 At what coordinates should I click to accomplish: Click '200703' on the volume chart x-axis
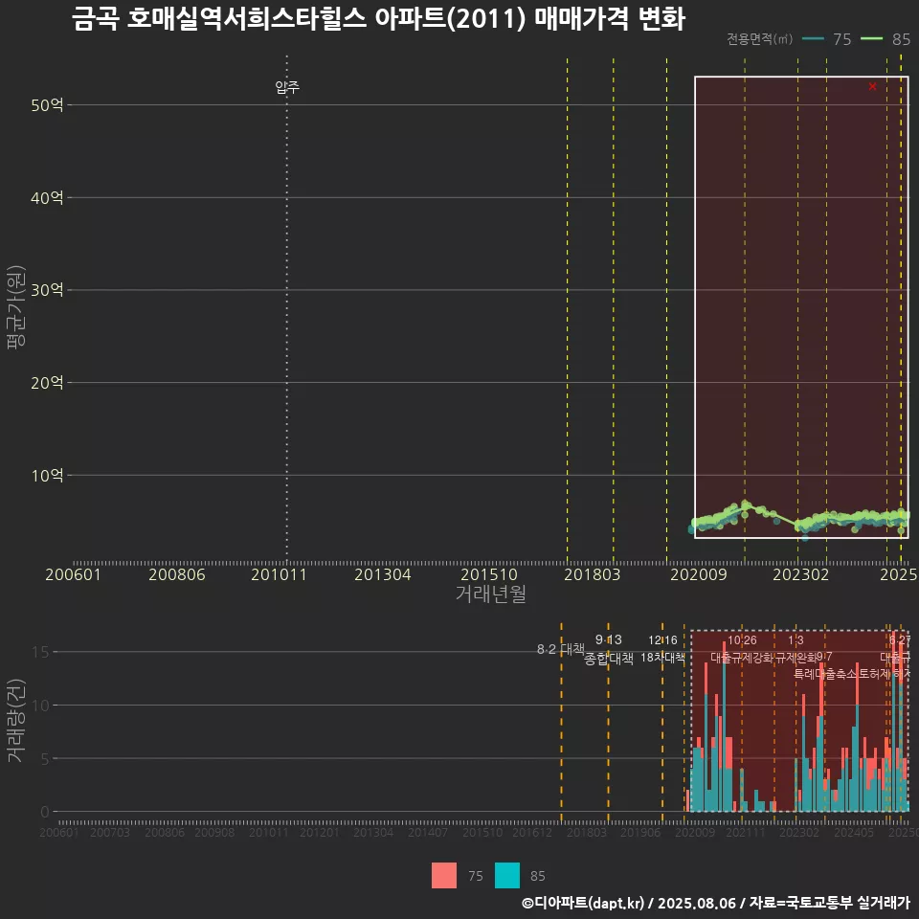click(x=109, y=832)
